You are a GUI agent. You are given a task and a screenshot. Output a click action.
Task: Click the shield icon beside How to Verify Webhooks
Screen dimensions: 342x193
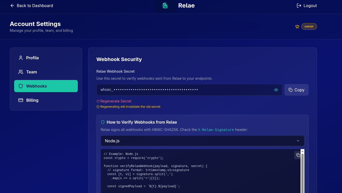[x=103, y=122]
